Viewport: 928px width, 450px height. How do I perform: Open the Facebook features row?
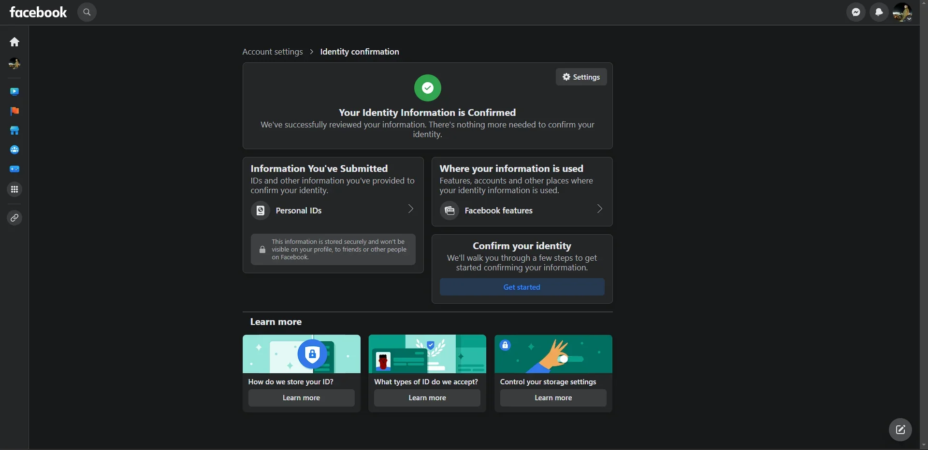click(522, 211)
